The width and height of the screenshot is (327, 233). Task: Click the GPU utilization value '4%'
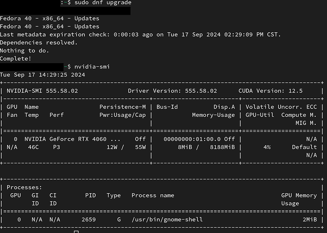(x=267, y=147)
